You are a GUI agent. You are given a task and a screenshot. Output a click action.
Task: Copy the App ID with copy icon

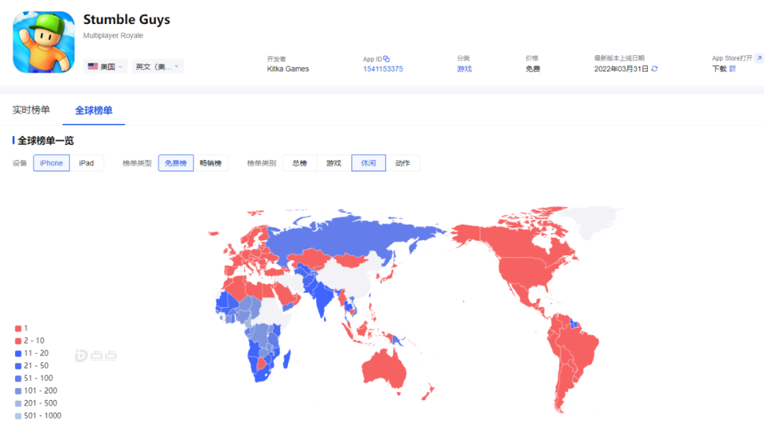[x=386, y=59]
